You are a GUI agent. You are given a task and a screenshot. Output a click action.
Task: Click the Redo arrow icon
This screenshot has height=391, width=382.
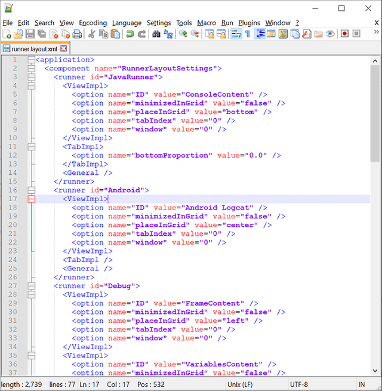[x=141, y=34]
